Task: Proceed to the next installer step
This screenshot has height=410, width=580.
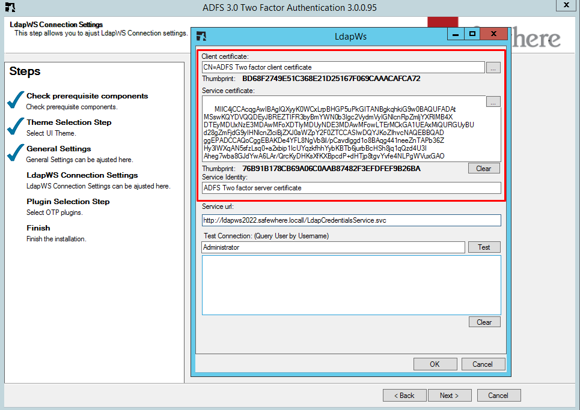Action: pos(450,395)
